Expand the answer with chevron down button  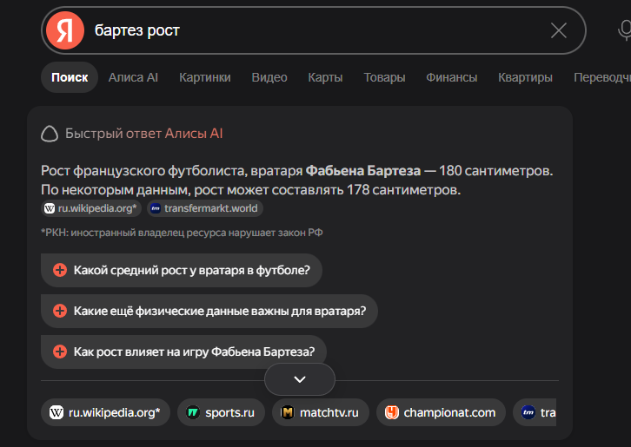[300, 379]
